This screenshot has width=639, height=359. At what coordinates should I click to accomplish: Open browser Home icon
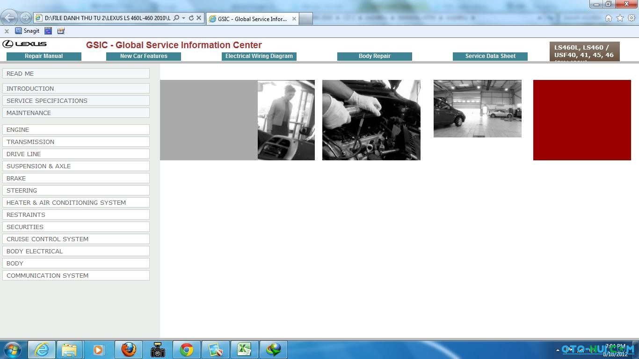pos(609,18)
